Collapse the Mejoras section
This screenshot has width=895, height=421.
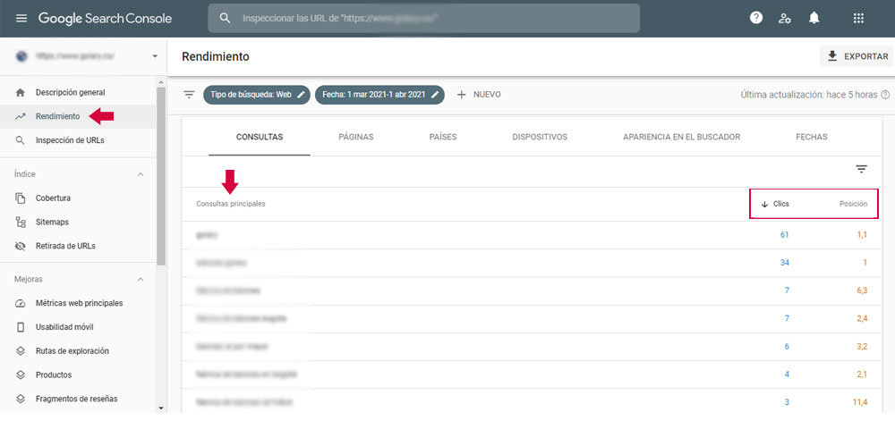(141, 279)
